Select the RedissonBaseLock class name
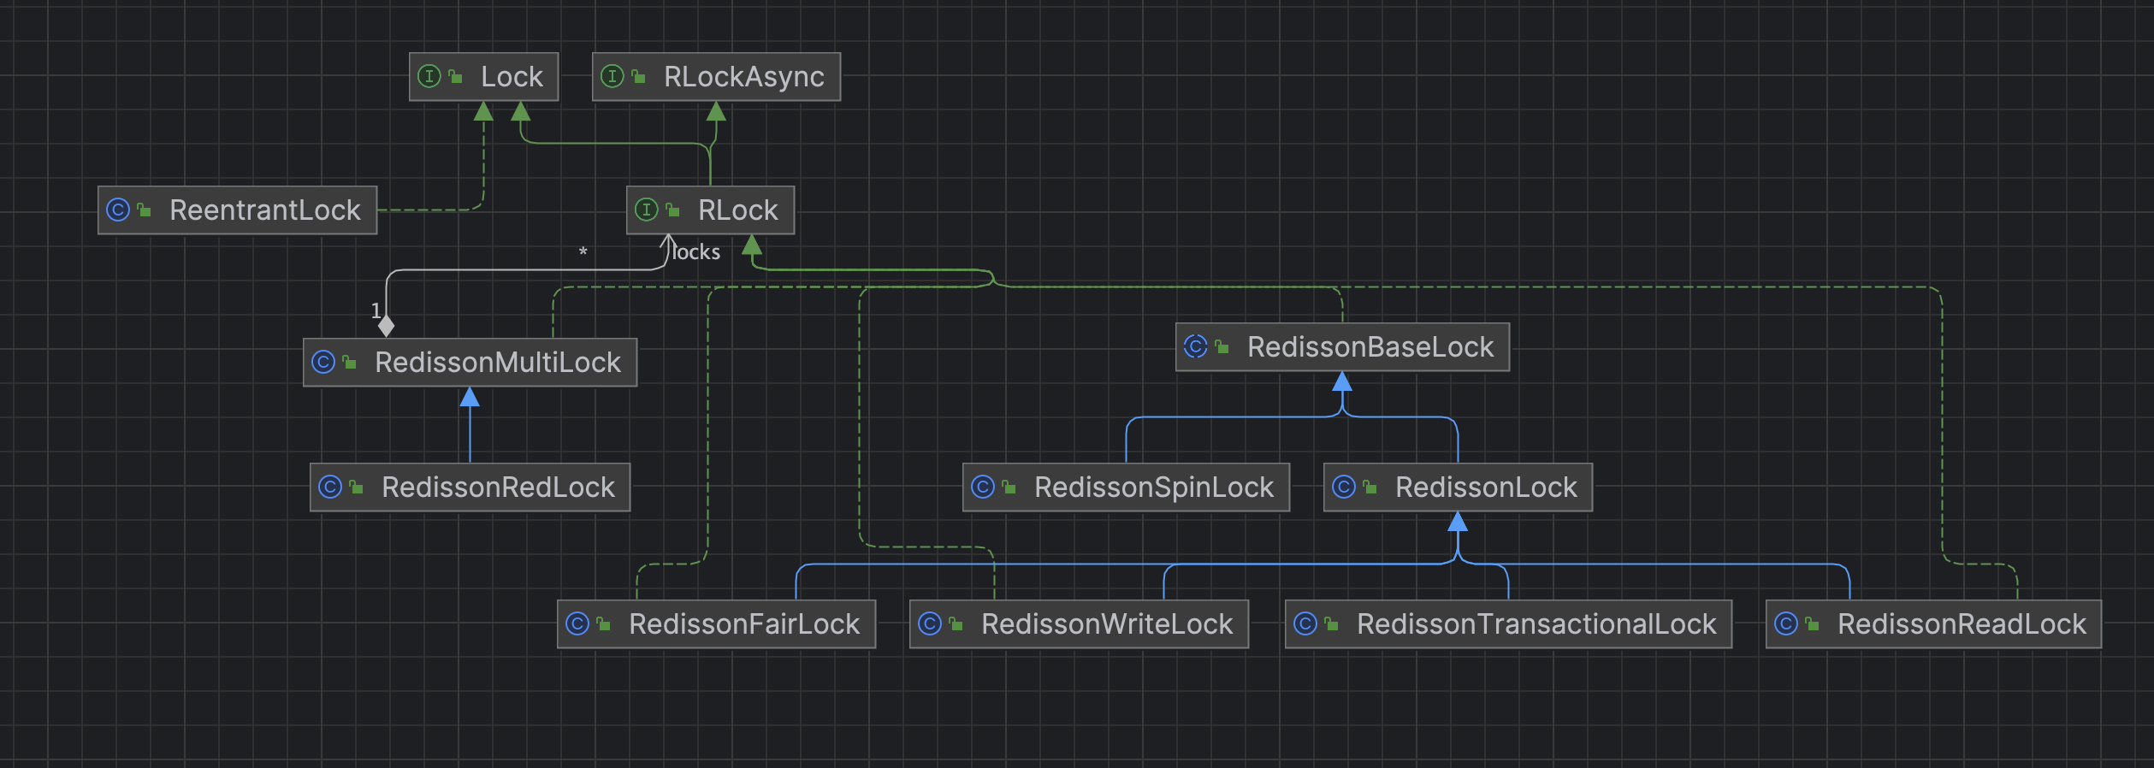 pos(1370,347)
